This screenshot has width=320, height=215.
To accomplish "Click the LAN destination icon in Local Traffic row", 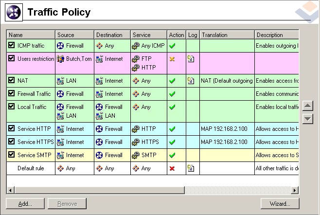I will point(99,116).
